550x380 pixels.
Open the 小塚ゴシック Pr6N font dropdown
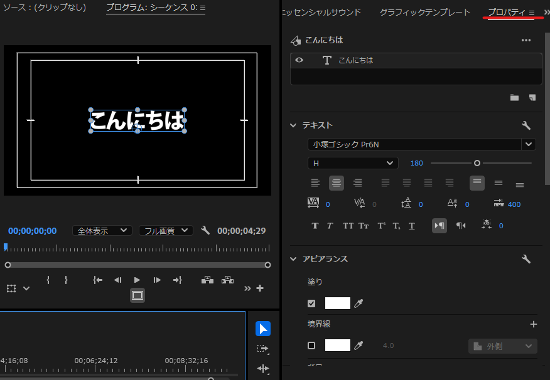pos(528,144)
